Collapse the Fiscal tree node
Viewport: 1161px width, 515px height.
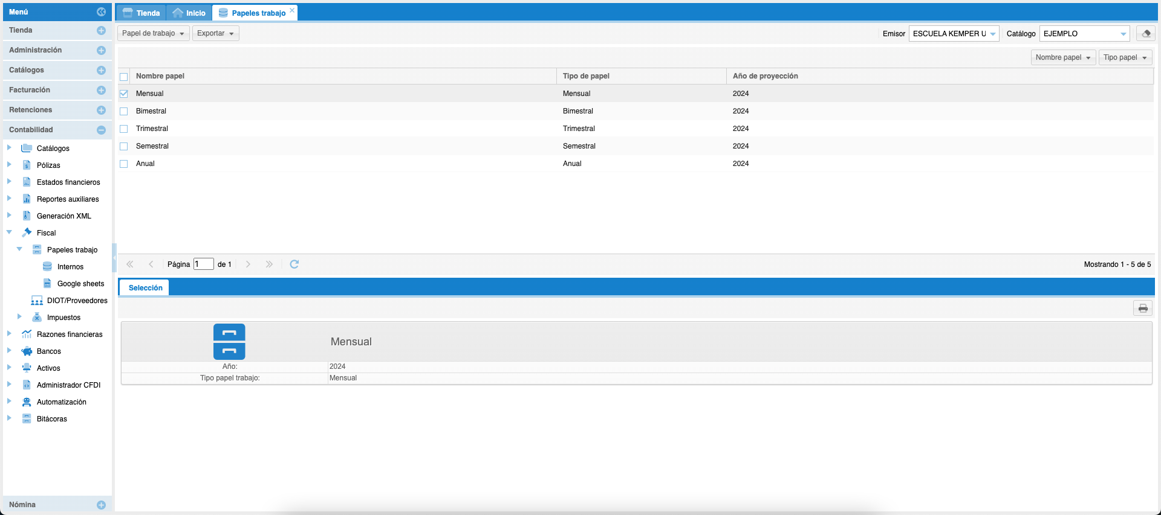[9, 232]
